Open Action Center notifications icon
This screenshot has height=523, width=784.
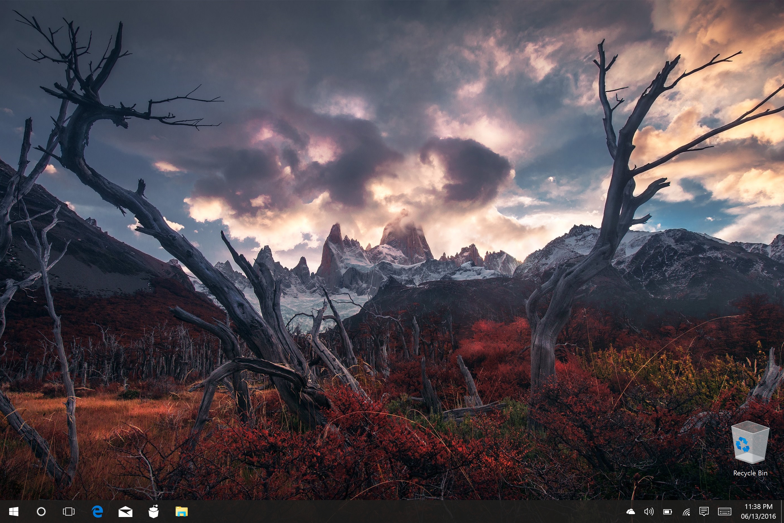coord(704,512)
